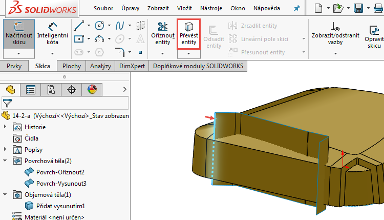Image resolution: width=384 pixels, height=220 pixels.
Task: Collapse the Objemová těla(1) folder
Action: [5, 194]
